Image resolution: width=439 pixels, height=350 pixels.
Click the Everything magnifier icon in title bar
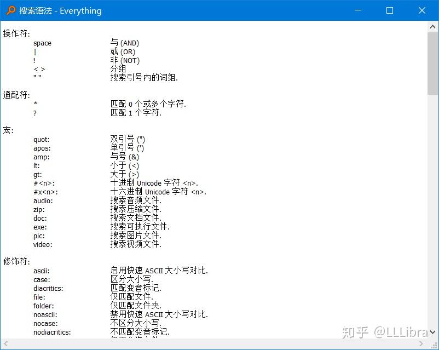tap(10, 10)
